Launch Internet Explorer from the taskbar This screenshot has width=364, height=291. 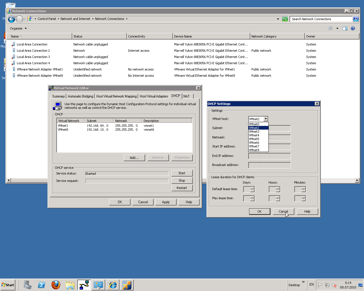[x=113, y=285]
